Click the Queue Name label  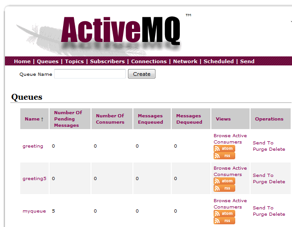[x=36, y=74]
